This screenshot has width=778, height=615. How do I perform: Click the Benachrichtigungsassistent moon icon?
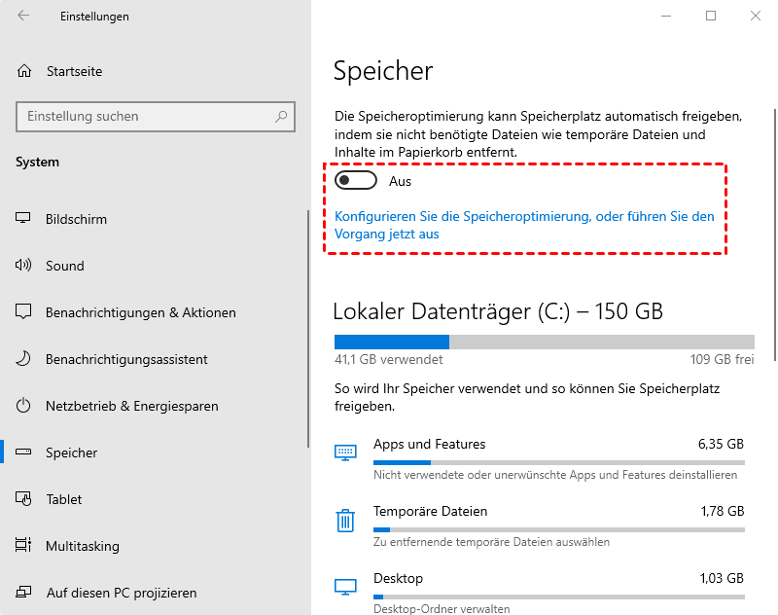(24, 359)
